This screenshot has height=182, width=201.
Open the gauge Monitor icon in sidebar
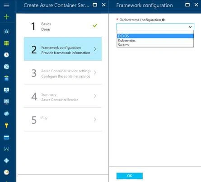pyautogui.click(x=6, y=172)
